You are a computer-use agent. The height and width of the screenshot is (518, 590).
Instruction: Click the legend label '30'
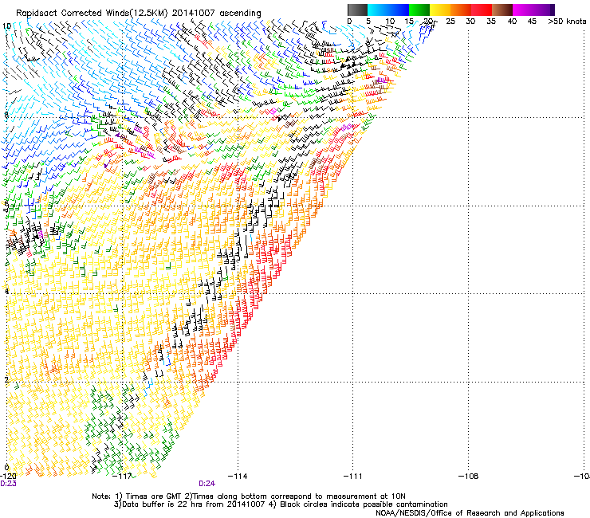pyautogui.click(x=470, y=22)
